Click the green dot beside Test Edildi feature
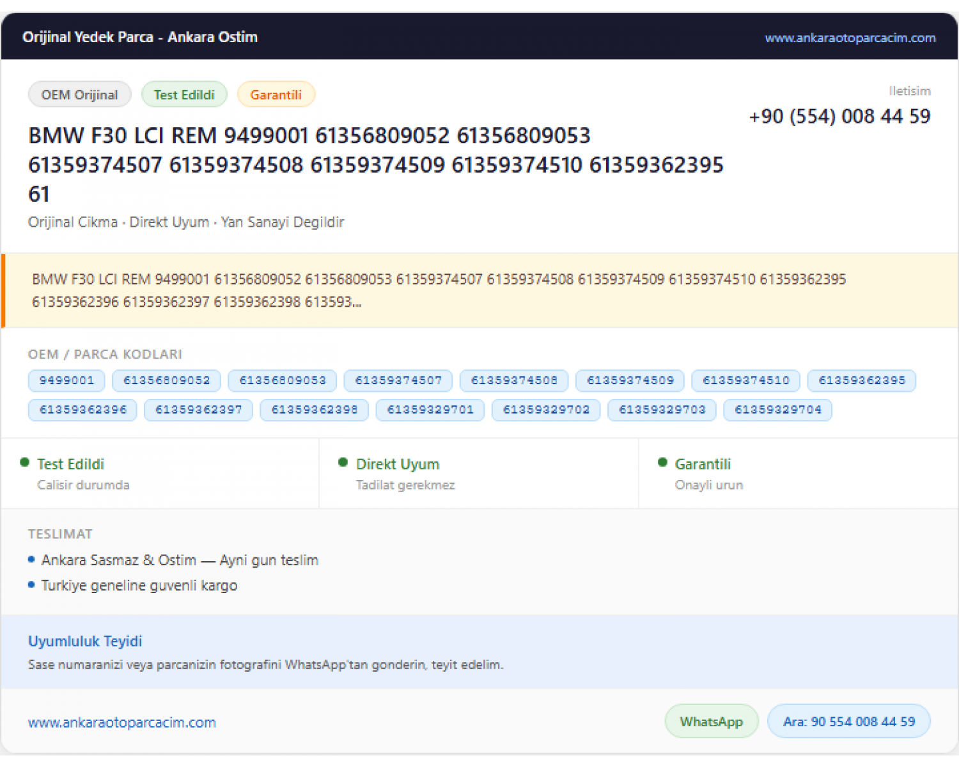Viewport: 959px width, 767px height. (x=25, y=462)
